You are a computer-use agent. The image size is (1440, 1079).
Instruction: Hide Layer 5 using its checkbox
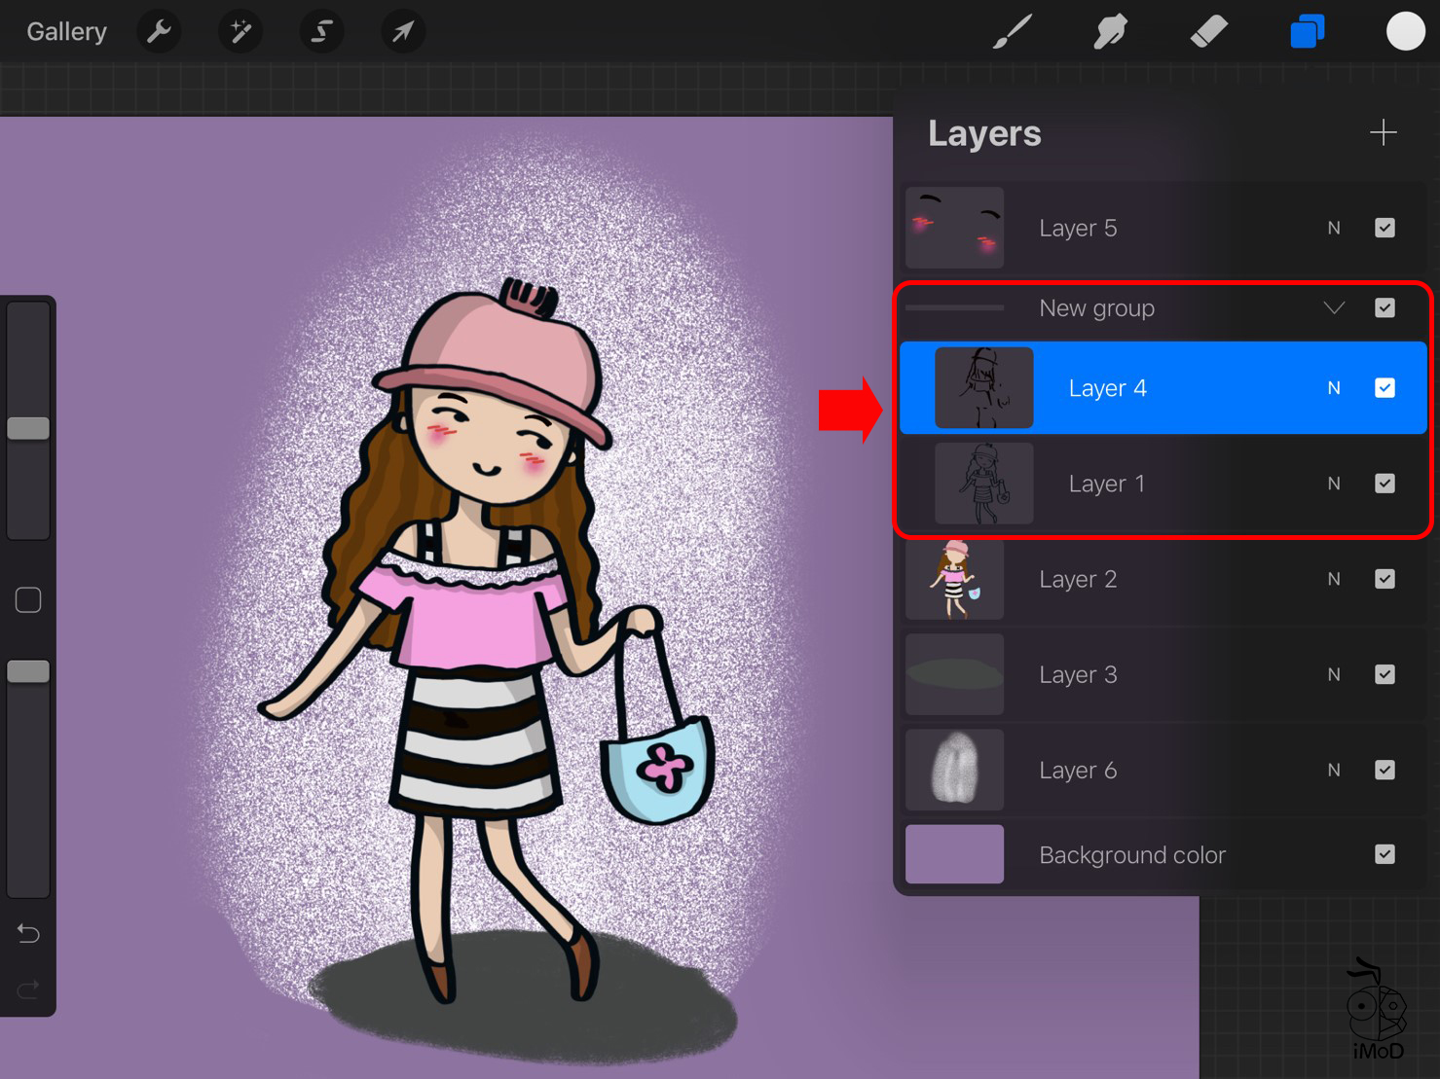tap(1385, 228)
